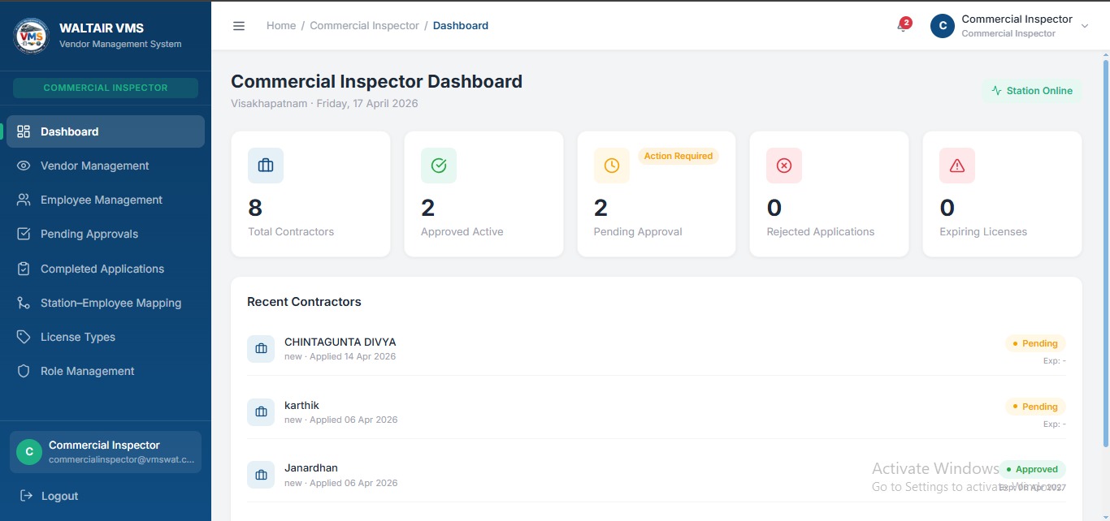Click the page vertical scrollbar
Image resolution: width=1110 pixels, height=521 pixels.
click(x=1106, y=252)
